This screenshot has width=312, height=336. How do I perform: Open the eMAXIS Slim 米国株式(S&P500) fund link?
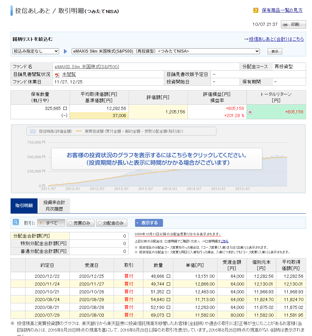(87, 67)
